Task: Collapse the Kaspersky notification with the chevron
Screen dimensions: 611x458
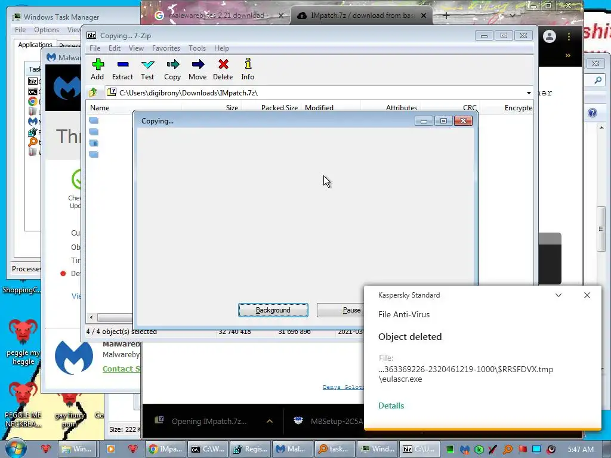Action: coord(558,295)
